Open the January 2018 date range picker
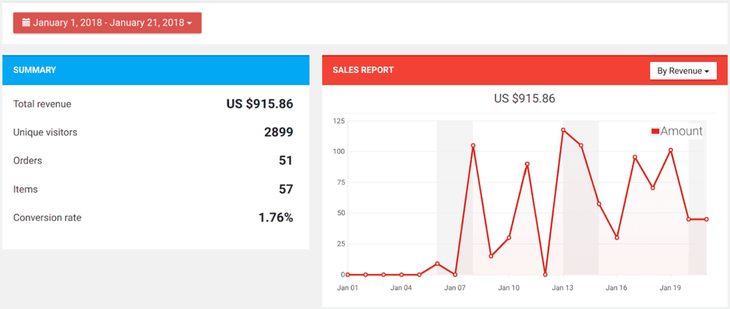Screen dimensions: 730x309 click(x=107, y=22)
